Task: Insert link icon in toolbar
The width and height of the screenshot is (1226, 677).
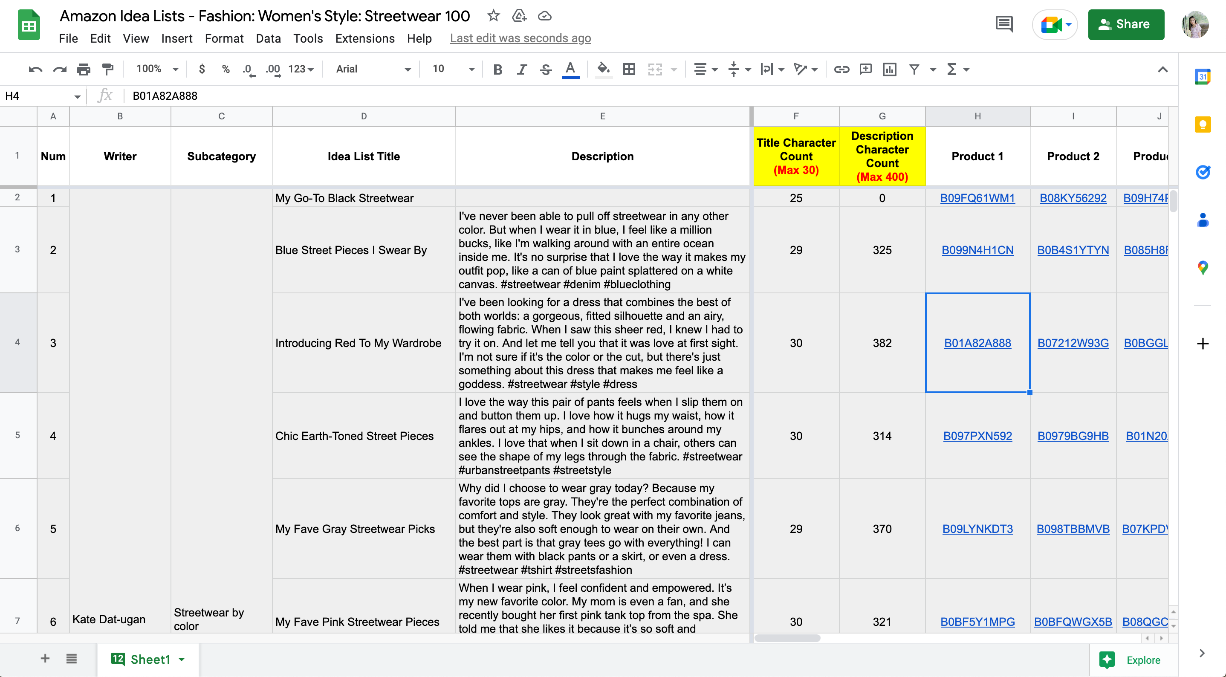Action: point(841,69)
